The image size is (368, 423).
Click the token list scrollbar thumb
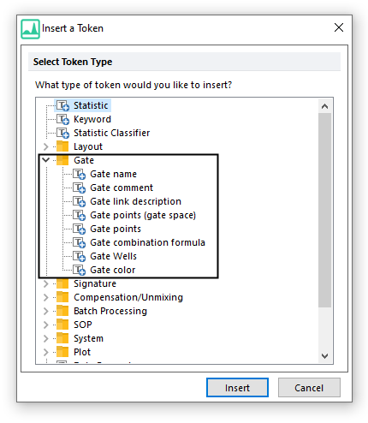pyautogui.click(x=324, y=210)
